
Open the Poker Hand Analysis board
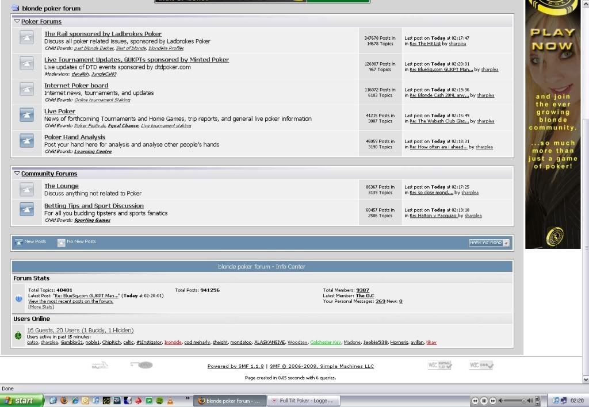[75, 137]
